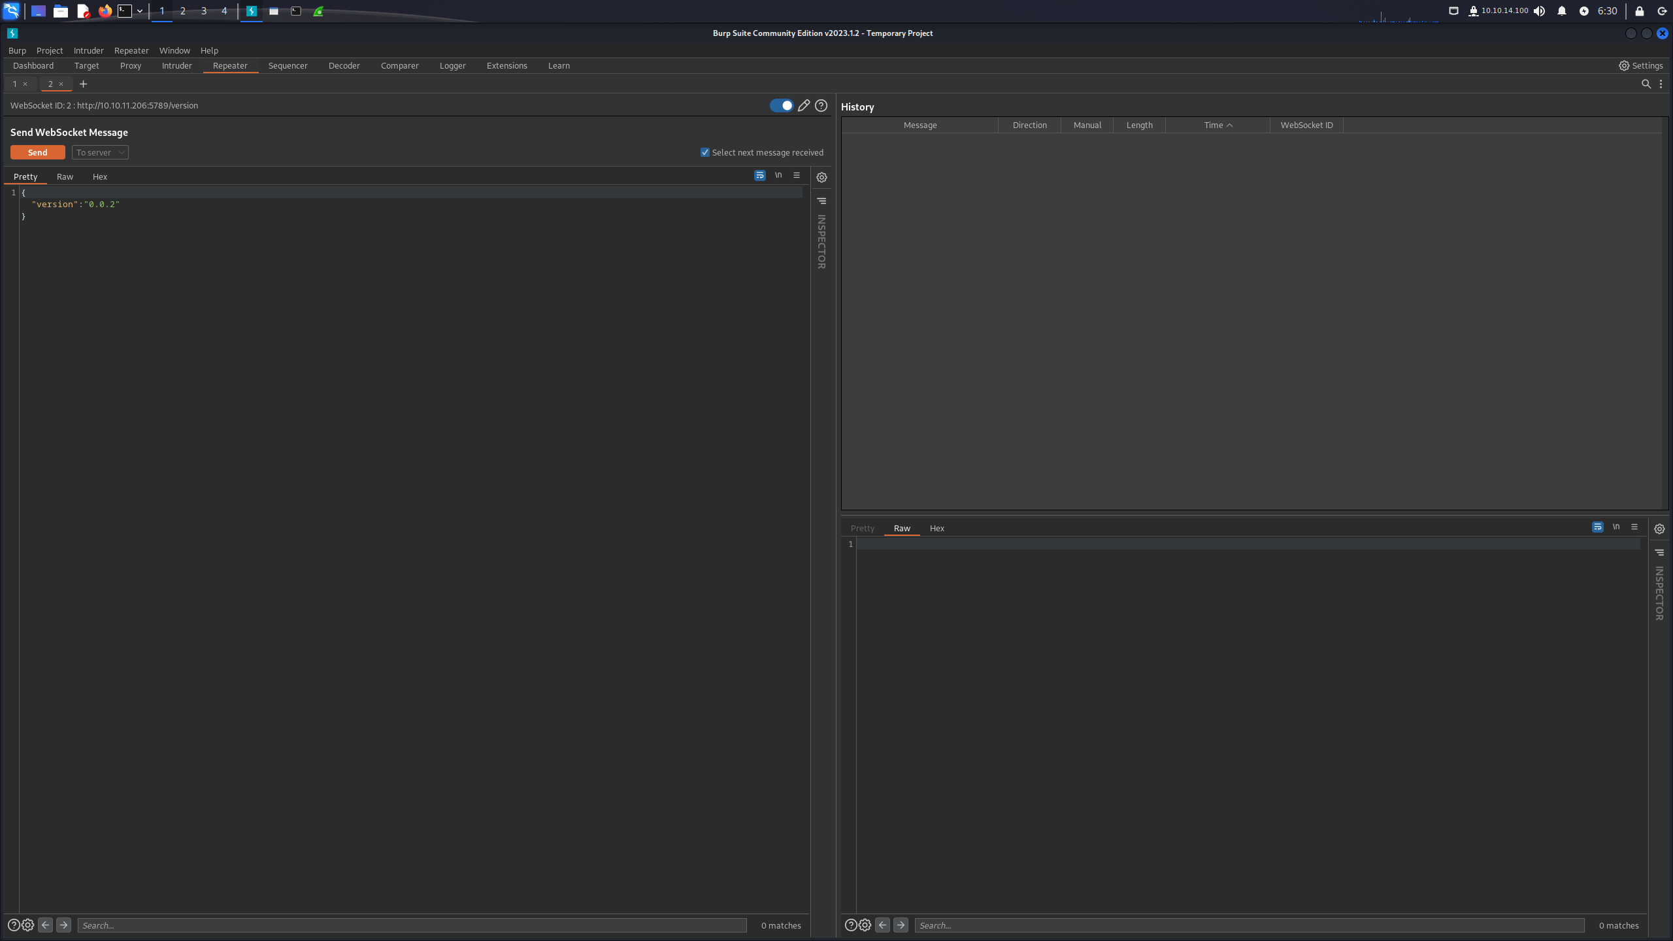Open Repeater kebab options menu

tap(1661, 84)
